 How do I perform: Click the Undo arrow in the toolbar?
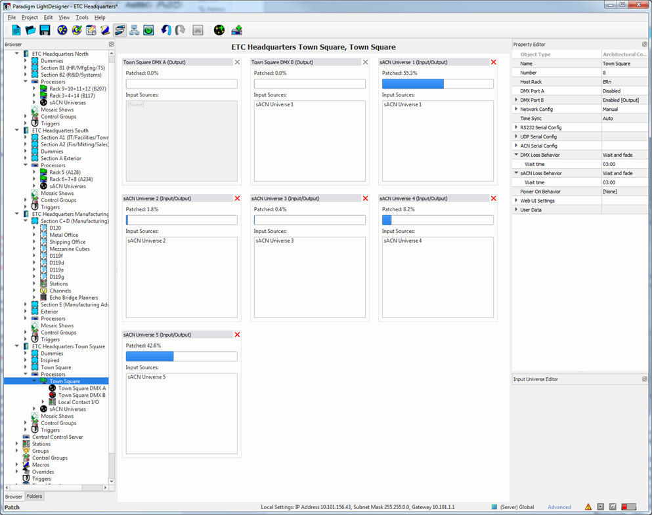click(165, 30)
